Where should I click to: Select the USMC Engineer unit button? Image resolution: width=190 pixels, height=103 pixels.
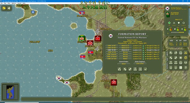coord(112,55)
